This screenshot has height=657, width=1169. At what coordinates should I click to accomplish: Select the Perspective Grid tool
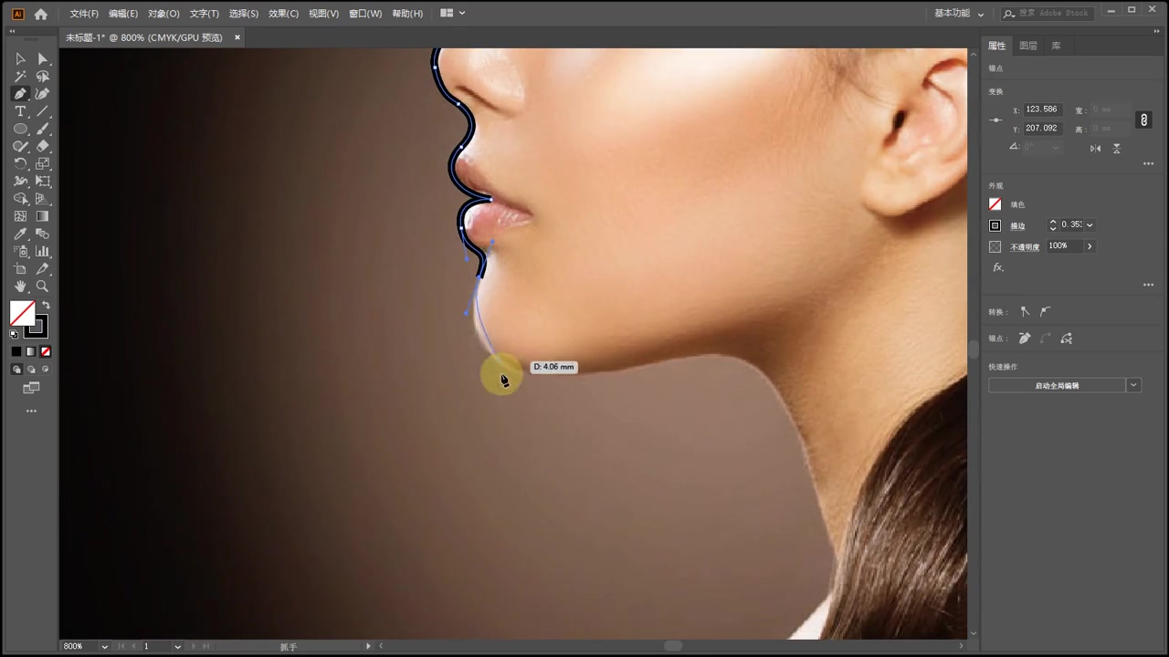tap(42, 199)
